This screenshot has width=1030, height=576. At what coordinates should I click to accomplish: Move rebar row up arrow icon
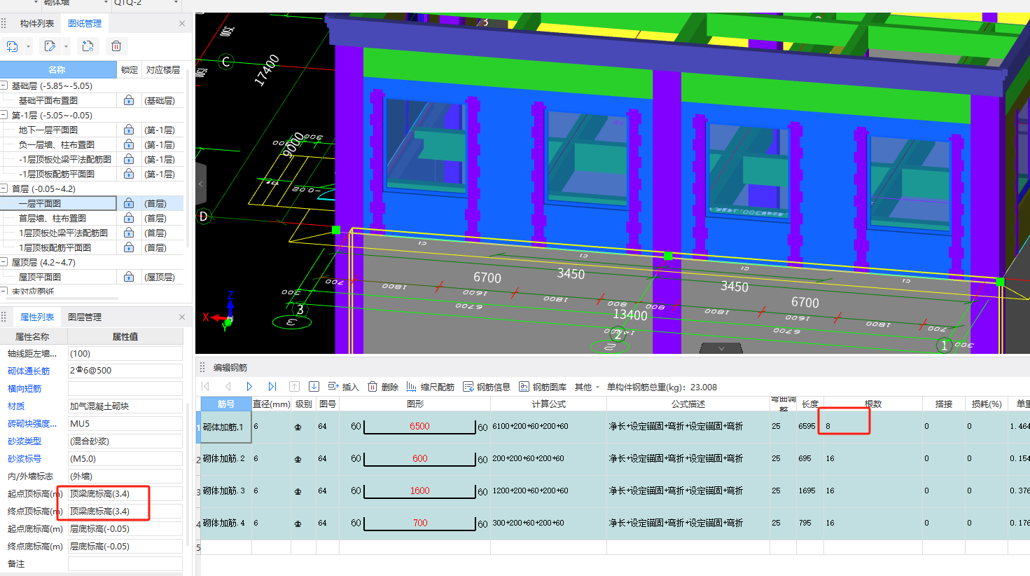[294, 387]
